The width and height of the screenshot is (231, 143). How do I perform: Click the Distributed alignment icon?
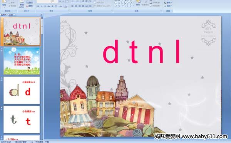(87, 6)
